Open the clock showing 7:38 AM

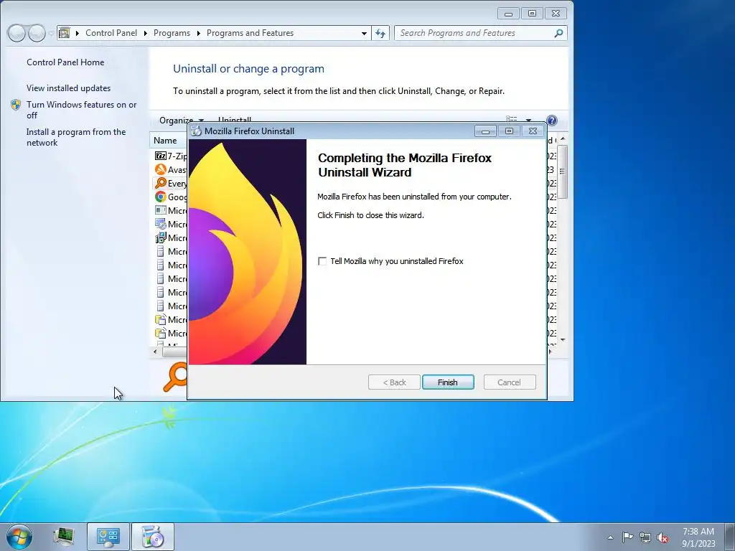(698, 537)
